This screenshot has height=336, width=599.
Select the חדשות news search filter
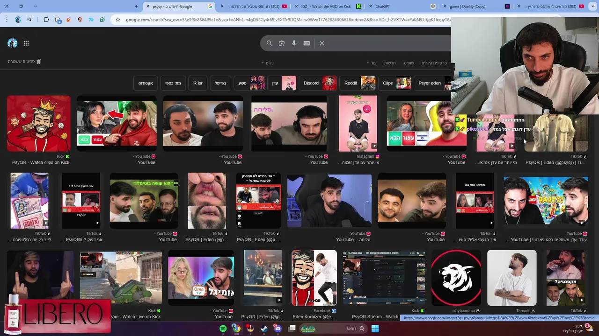(390, 63)
